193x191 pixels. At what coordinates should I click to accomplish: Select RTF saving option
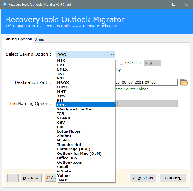tap(85, 100)
